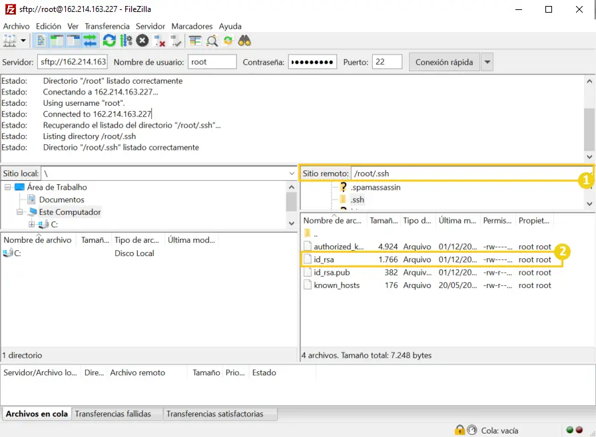Toggle directory comparison

[x=212, y=41]
